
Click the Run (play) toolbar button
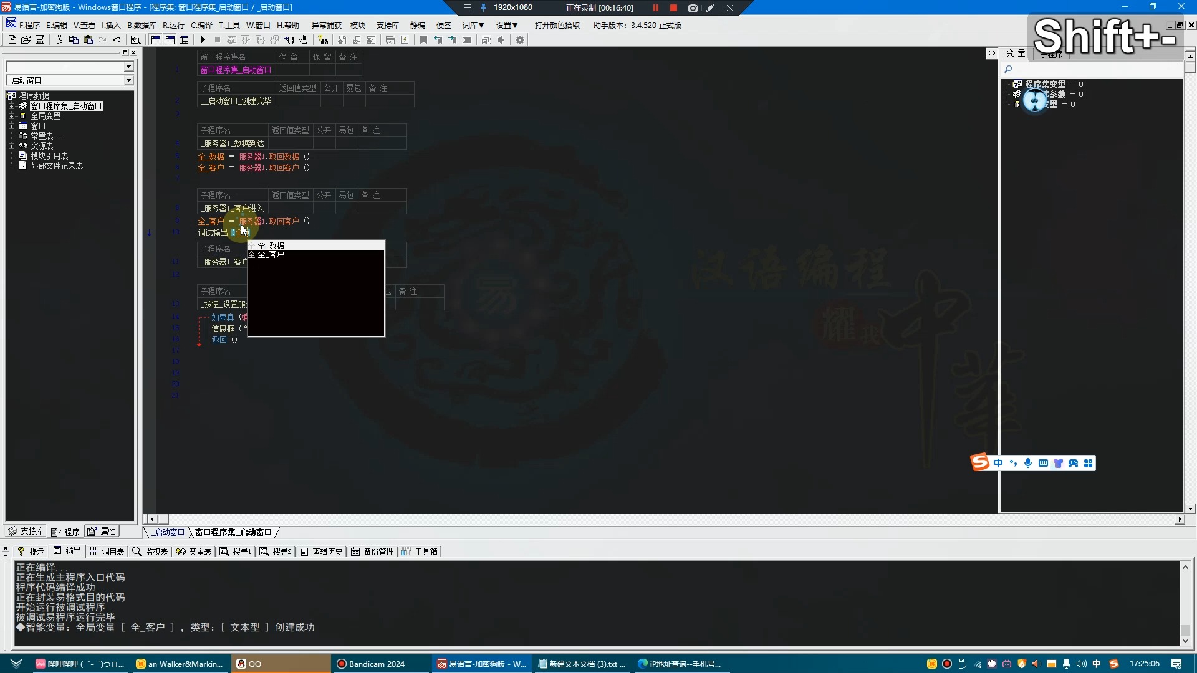click(203, 40)
